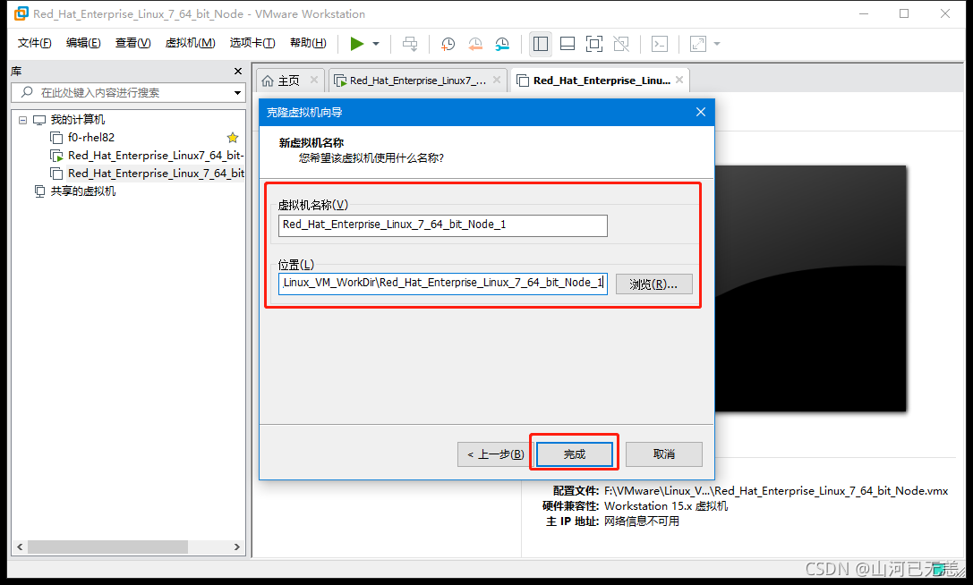Select the f0-rhel82 virtual machine
Viewport: 973px width, 585px height.
tap(91, 138)
